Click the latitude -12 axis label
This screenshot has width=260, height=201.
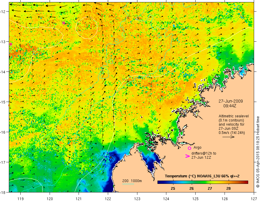pyautogui.click(x=3, y=12)
